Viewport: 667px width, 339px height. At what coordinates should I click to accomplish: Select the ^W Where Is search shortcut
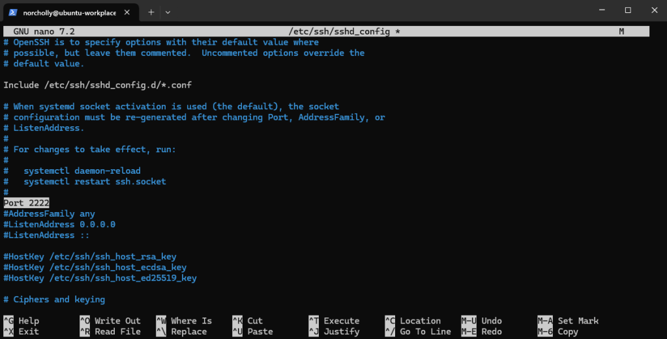[184, 321]
